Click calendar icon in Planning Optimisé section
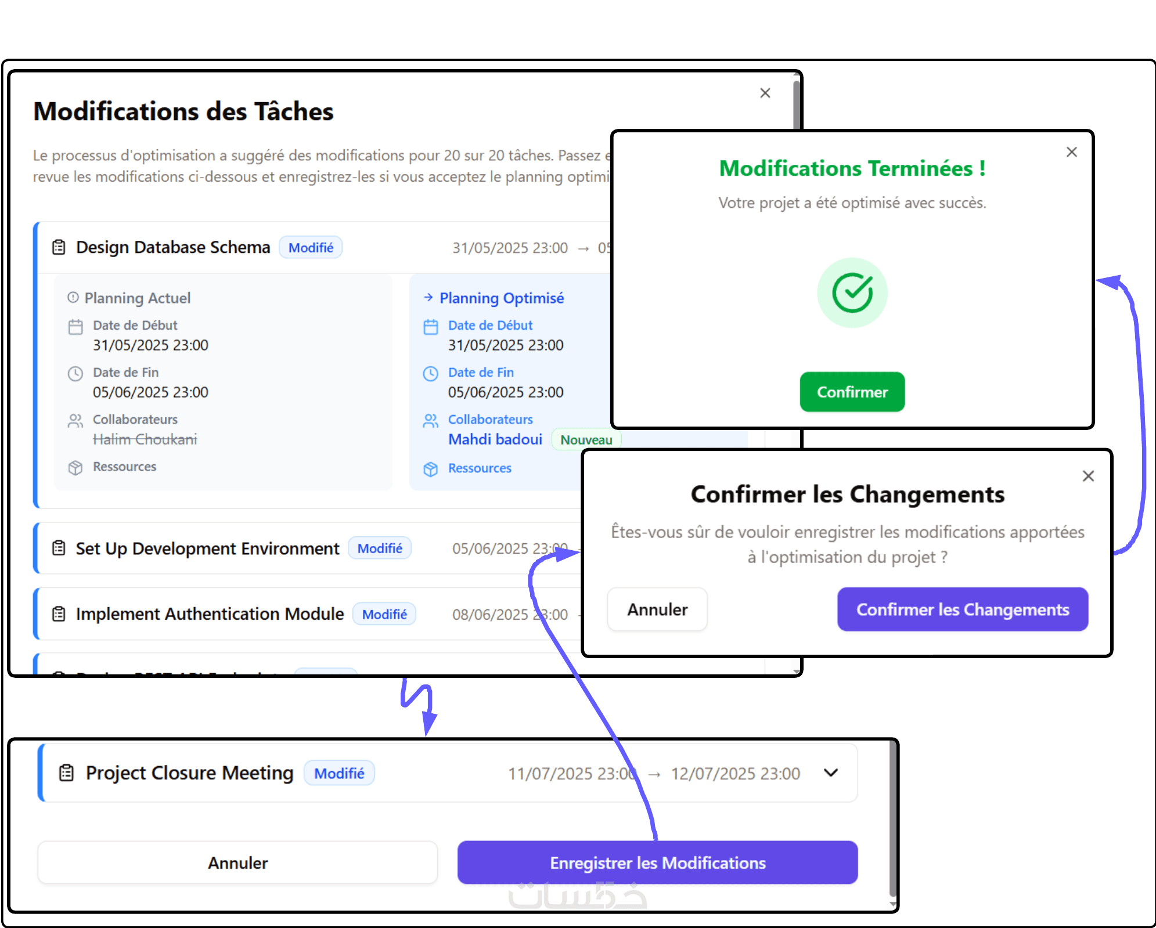This screenshot has height=928, width=1156. 430,327
